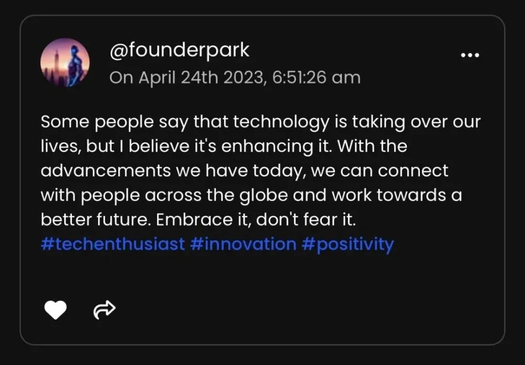Open the three-dot more options menu
Viewport: 525px width, 365px height.
pyautogui.click(x=470, y=55)
